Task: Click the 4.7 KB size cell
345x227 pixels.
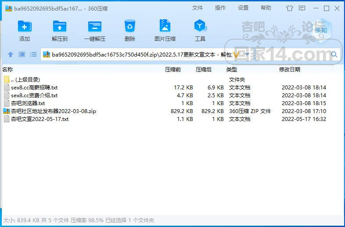Action: [x=185, y=96]
